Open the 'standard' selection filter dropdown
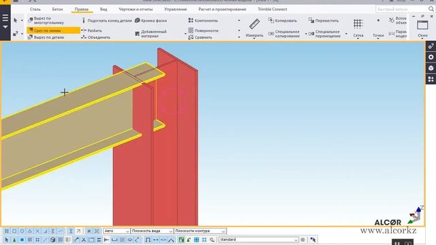 259,240
